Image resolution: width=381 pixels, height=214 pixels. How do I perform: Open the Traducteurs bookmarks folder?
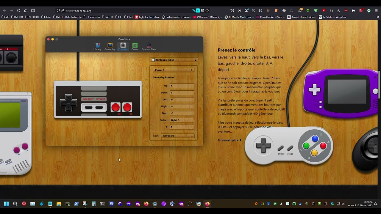tap(92, 17)
